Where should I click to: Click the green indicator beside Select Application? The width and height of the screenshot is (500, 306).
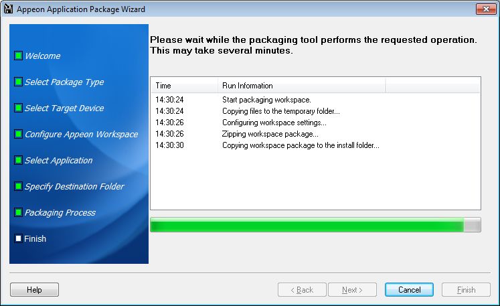click(x=18, y=160)
